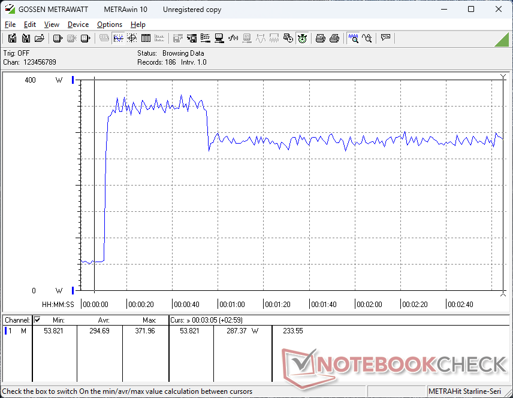513x398 pixels.
Task: Toggle min/avr/max between cursors checkbox
Action: tap(37, 320)
